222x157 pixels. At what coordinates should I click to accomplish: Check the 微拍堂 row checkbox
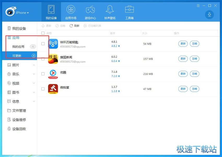point(43,89)
